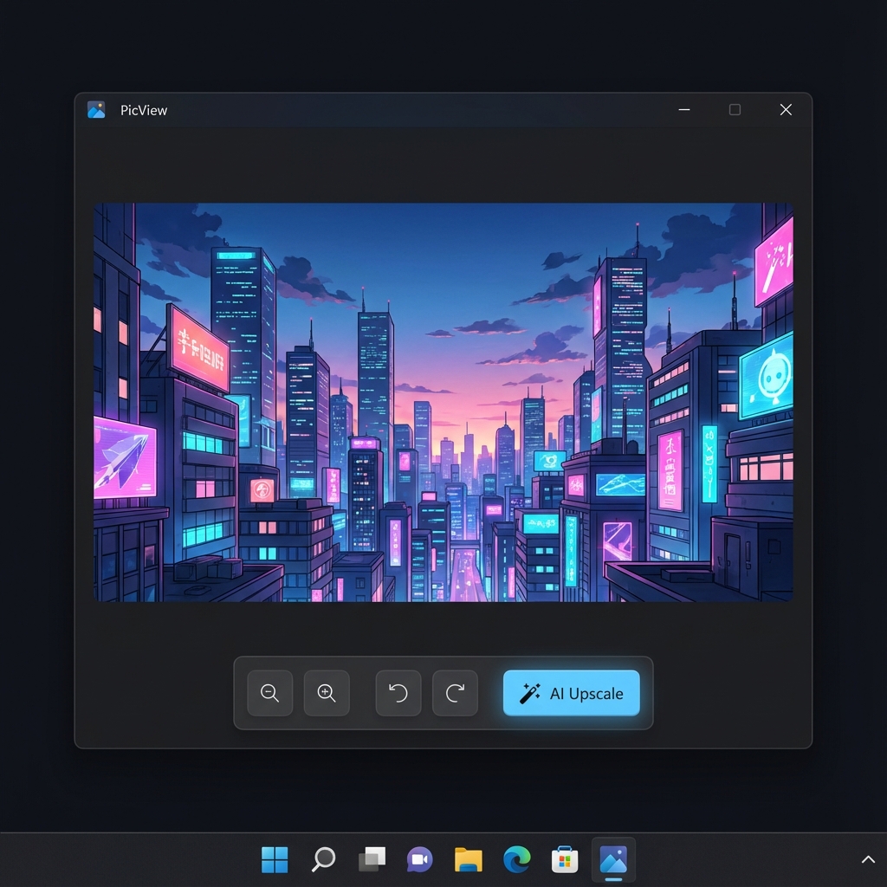
Task: Run AI Upscale on the image
Action: 571,693
